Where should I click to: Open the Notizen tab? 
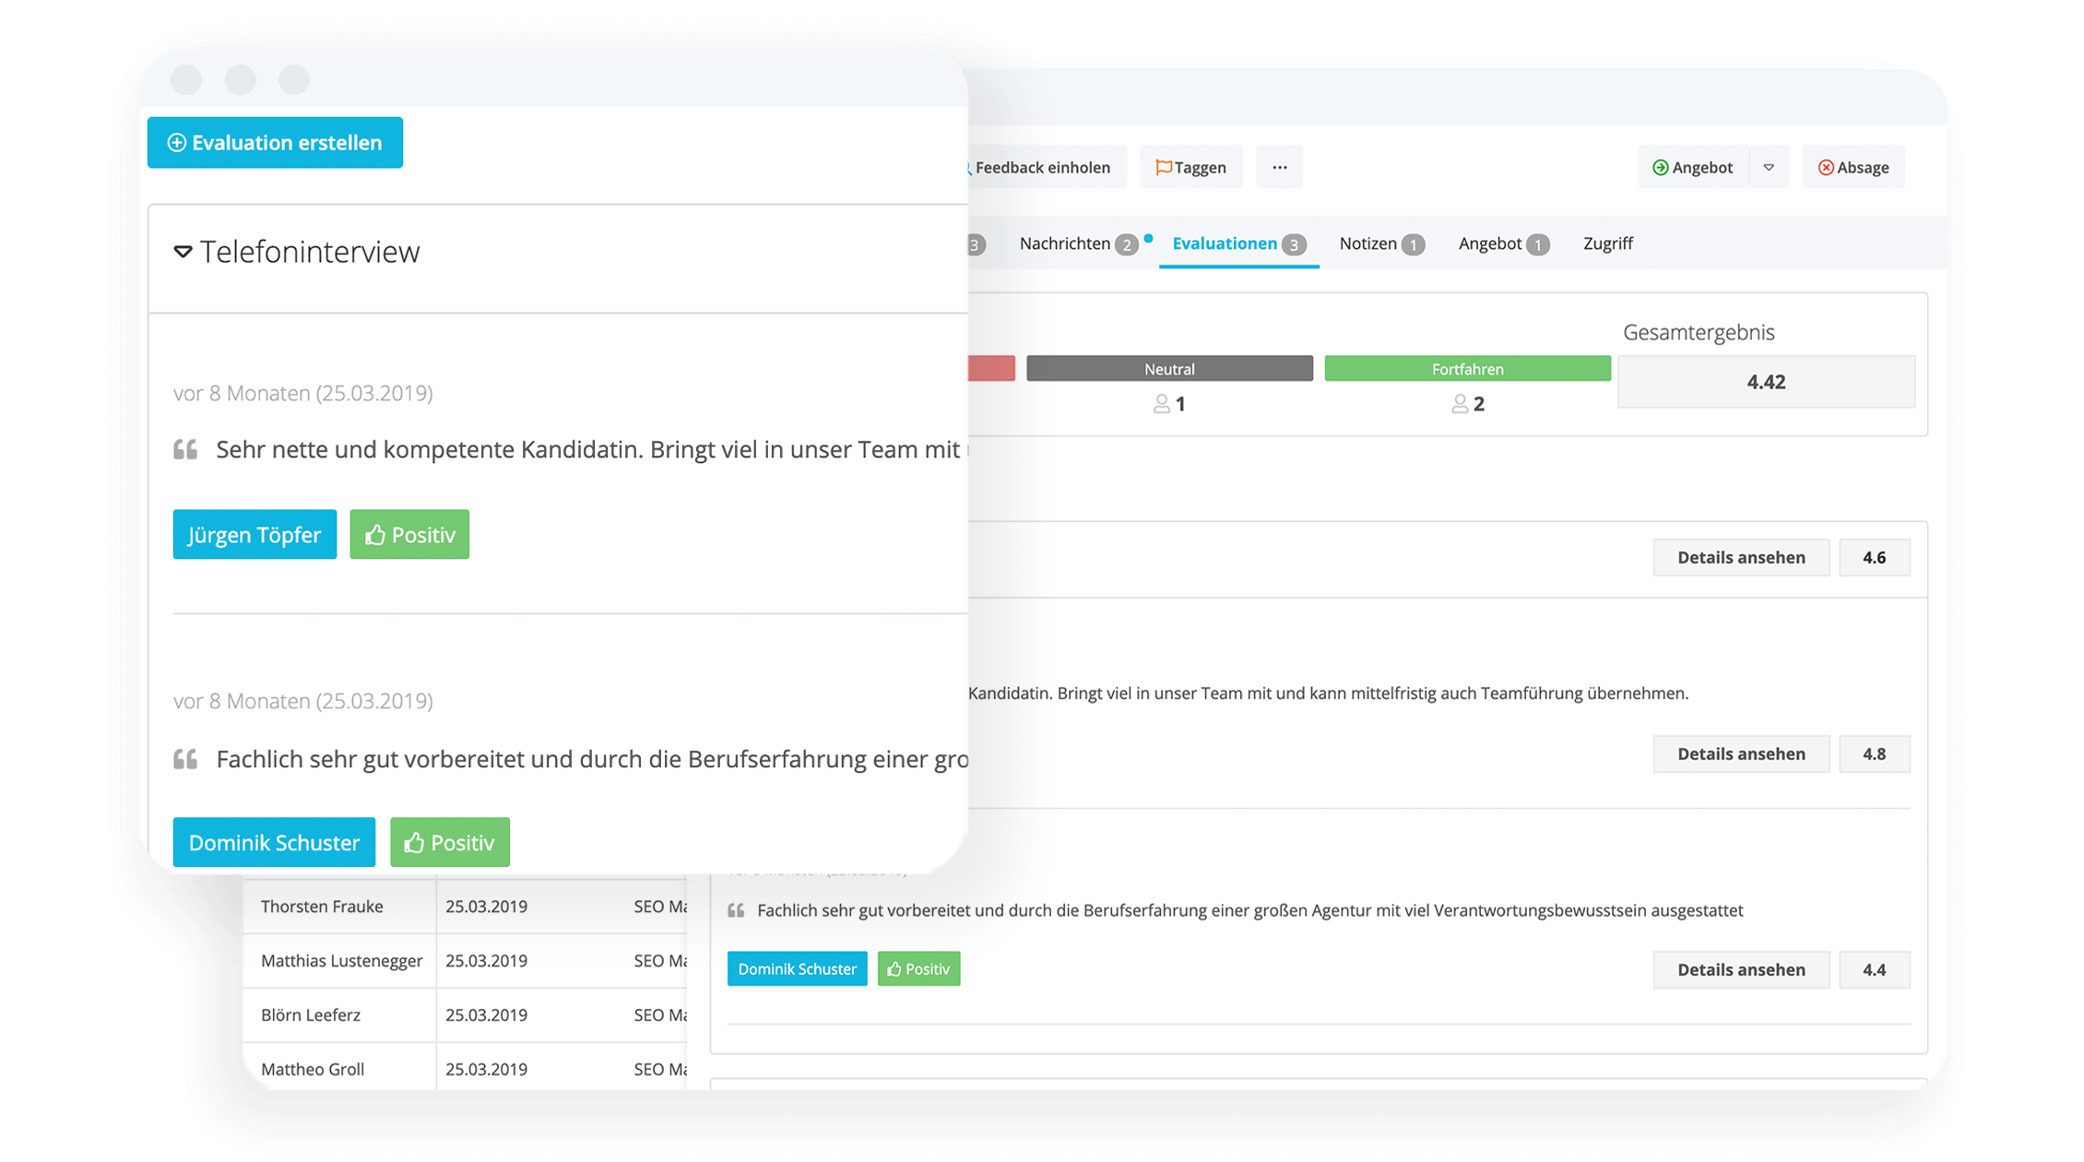click(x=1381, y=243)
